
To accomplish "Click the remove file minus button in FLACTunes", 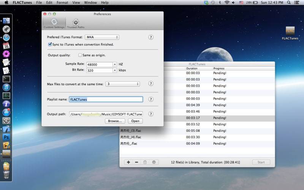I will [x=137, y=162].
